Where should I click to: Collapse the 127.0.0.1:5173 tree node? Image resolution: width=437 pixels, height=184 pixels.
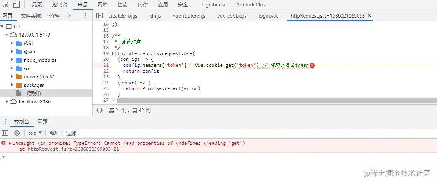[7, 35]
